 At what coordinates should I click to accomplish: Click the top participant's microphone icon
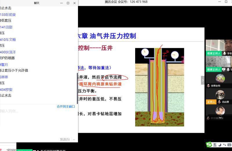click(224, 54)
